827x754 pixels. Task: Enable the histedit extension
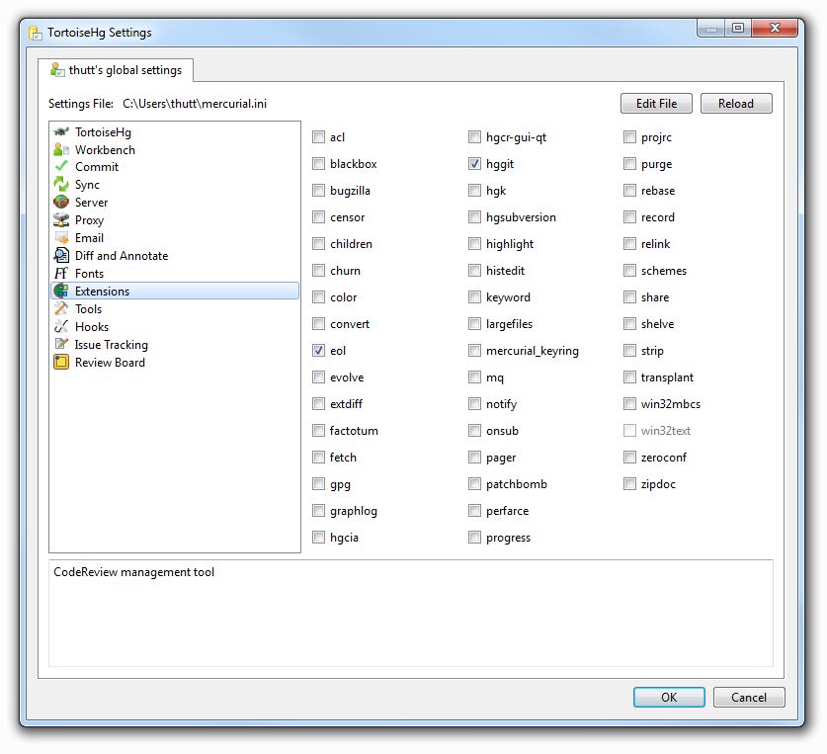[474, 270]
